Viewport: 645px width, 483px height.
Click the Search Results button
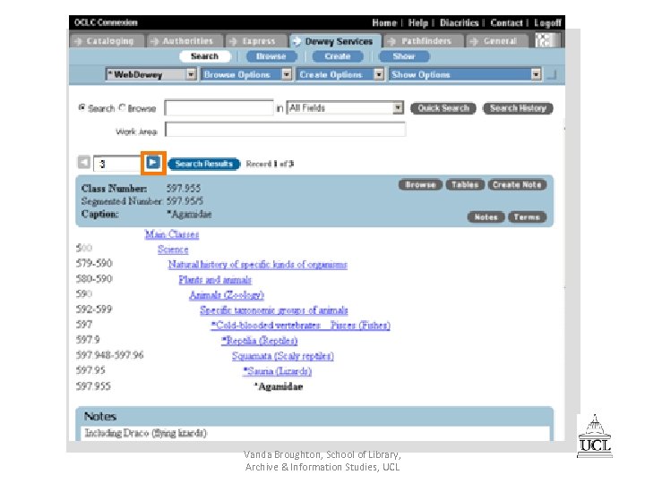pyautogui.click(x=204, y=164)
